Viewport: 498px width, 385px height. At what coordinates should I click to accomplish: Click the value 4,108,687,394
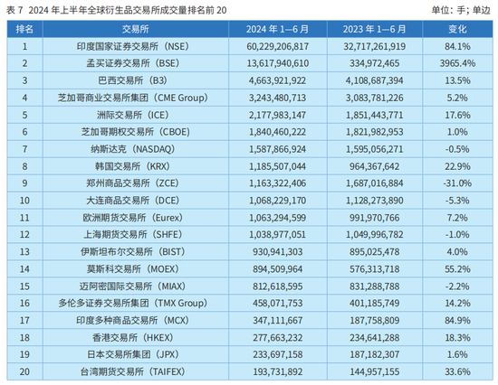tap(375, 80)
